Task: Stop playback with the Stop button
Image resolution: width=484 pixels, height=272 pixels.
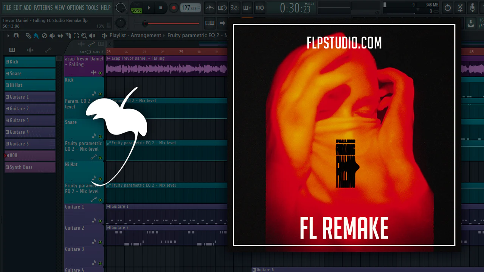Action: [x=161, y=8]
